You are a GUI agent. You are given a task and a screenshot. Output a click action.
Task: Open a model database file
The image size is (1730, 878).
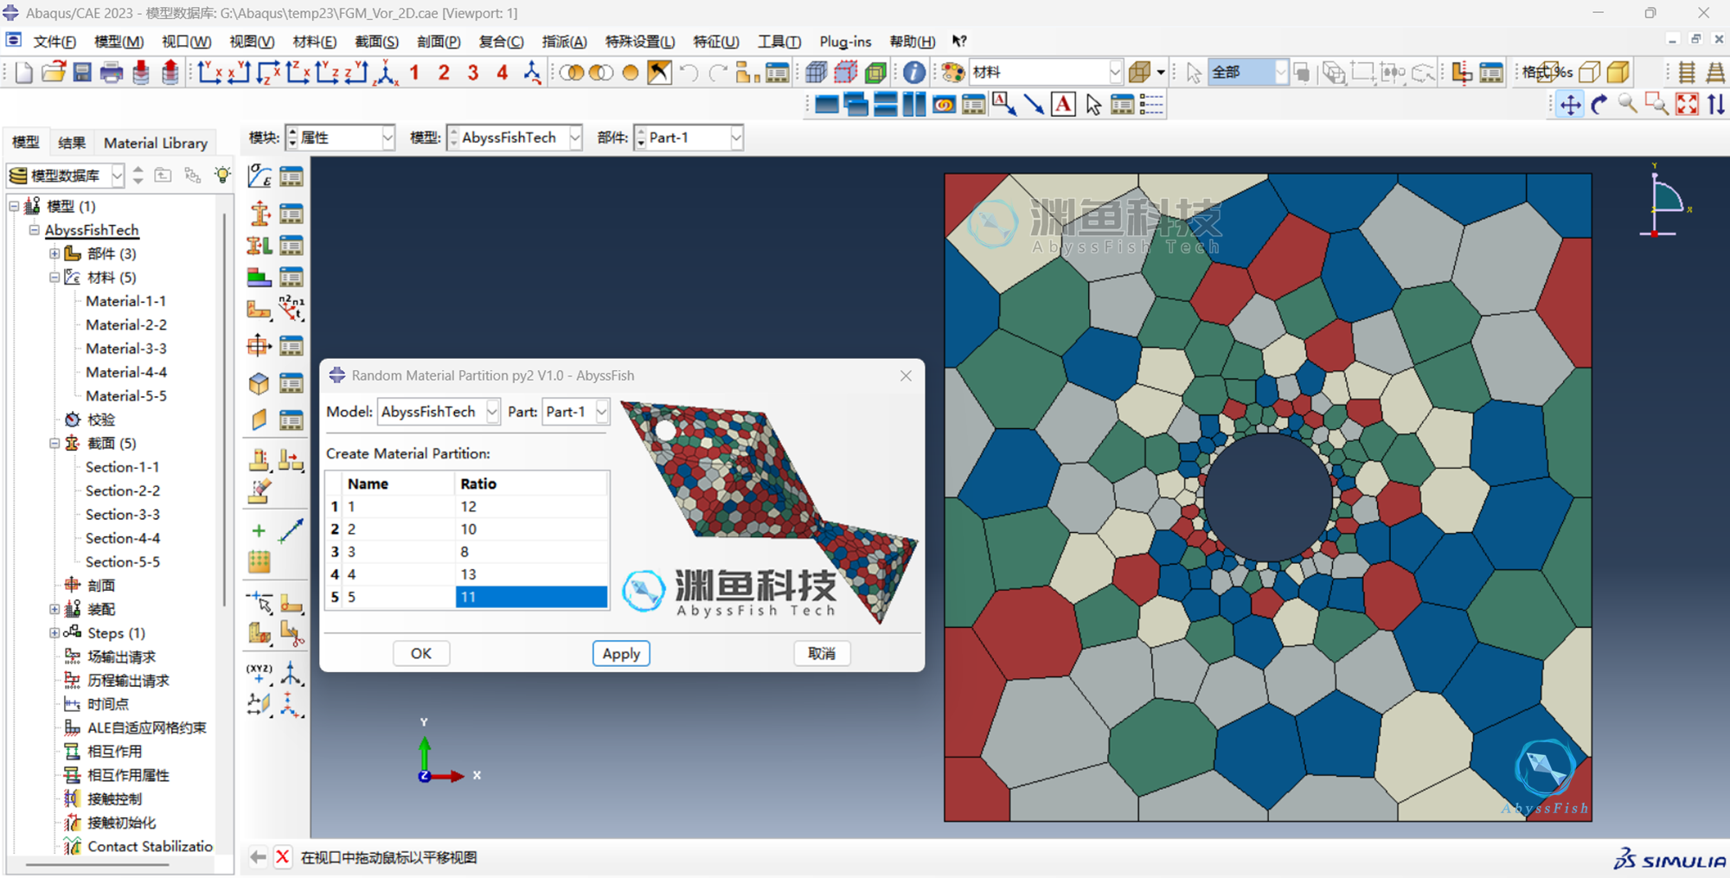[53, 73]
